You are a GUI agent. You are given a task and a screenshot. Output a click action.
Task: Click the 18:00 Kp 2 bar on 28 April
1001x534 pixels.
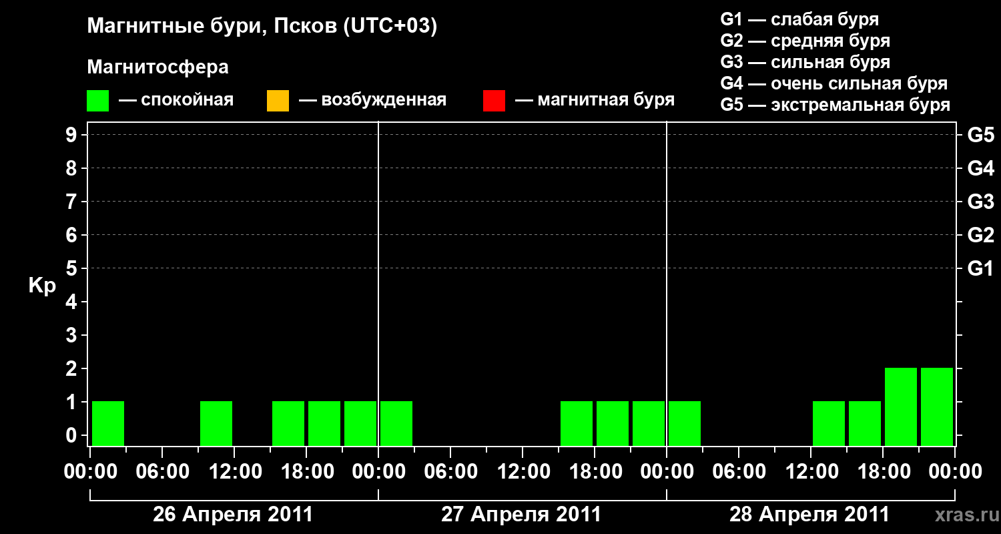tap(901, 407)
